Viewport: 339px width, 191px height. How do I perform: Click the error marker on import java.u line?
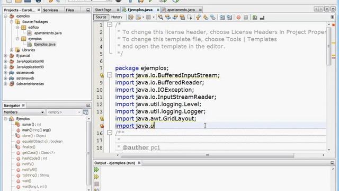(x=102, y=126)
